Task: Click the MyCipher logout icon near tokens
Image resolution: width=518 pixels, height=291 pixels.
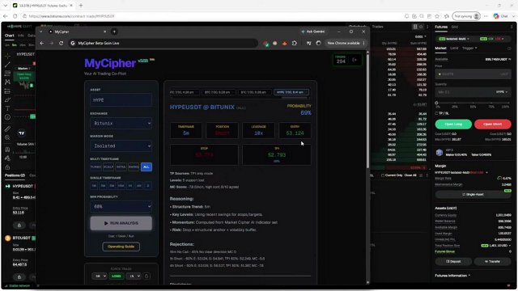Action: pyautogui.click(x=355, y=60)
